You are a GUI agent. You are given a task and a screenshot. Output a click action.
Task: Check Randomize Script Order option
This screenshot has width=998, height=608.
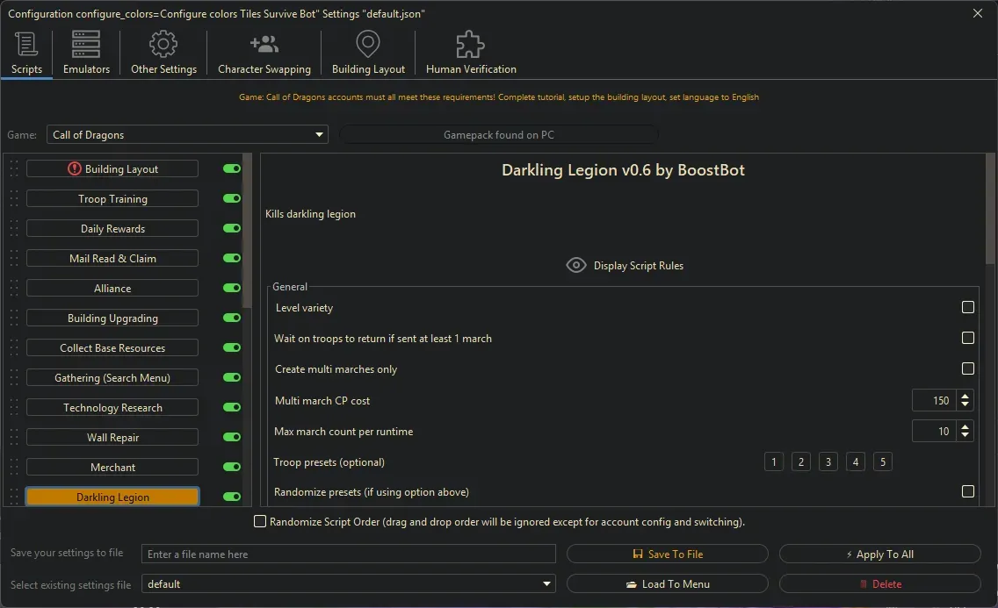click(260, 521)
